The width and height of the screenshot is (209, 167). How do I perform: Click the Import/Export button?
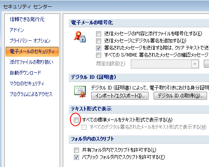[120, 96]
